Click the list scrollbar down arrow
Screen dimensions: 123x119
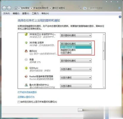[104, 87]
